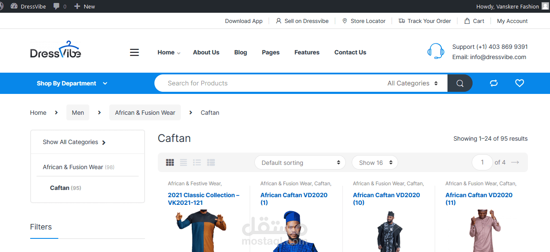Go to the Home breadcrumb
The height and width of the screenshot is (252, 550).
(x=38, y=113)
